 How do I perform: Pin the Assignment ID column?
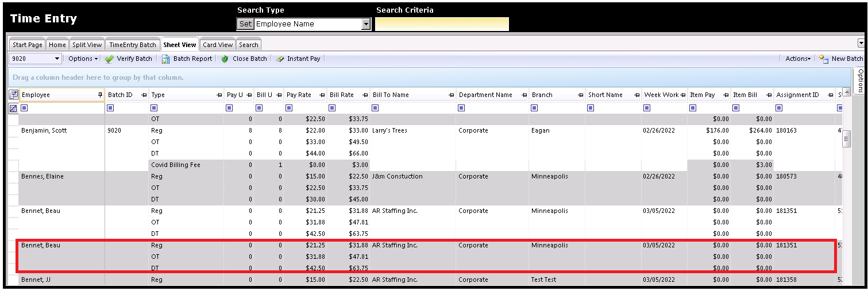(x=830, y=95)
